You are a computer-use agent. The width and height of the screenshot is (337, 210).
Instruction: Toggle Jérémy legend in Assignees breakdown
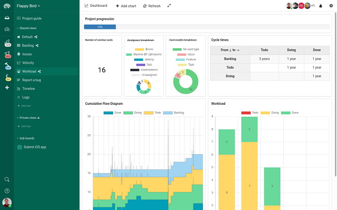(144, 59)
